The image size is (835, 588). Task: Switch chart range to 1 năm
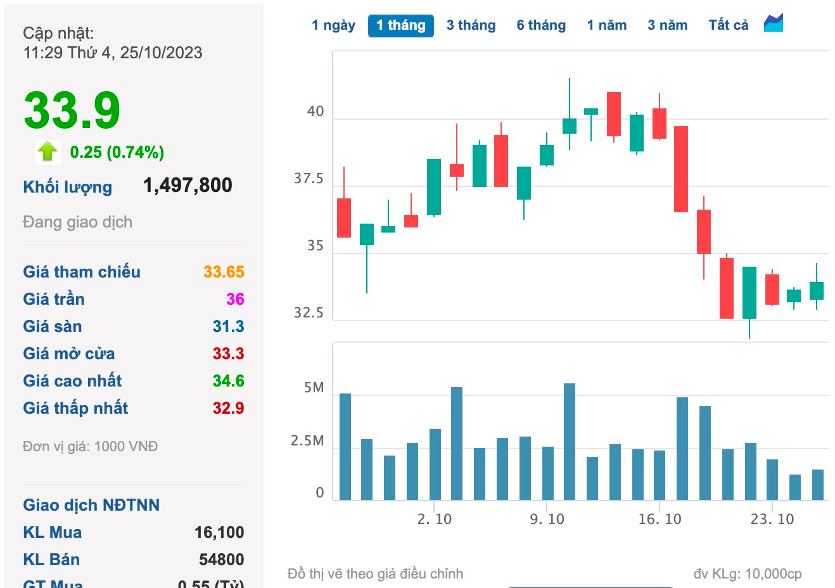click(607, 25)
